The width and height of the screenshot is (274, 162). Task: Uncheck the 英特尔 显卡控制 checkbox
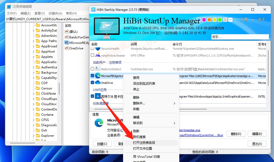93,96
